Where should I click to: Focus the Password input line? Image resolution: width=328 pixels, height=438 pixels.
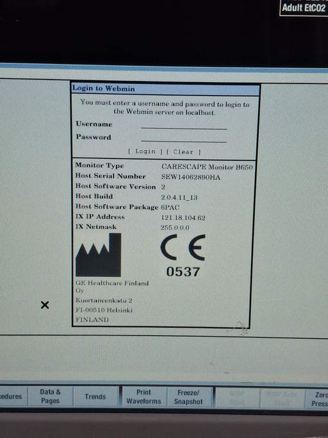coord(184,138)
